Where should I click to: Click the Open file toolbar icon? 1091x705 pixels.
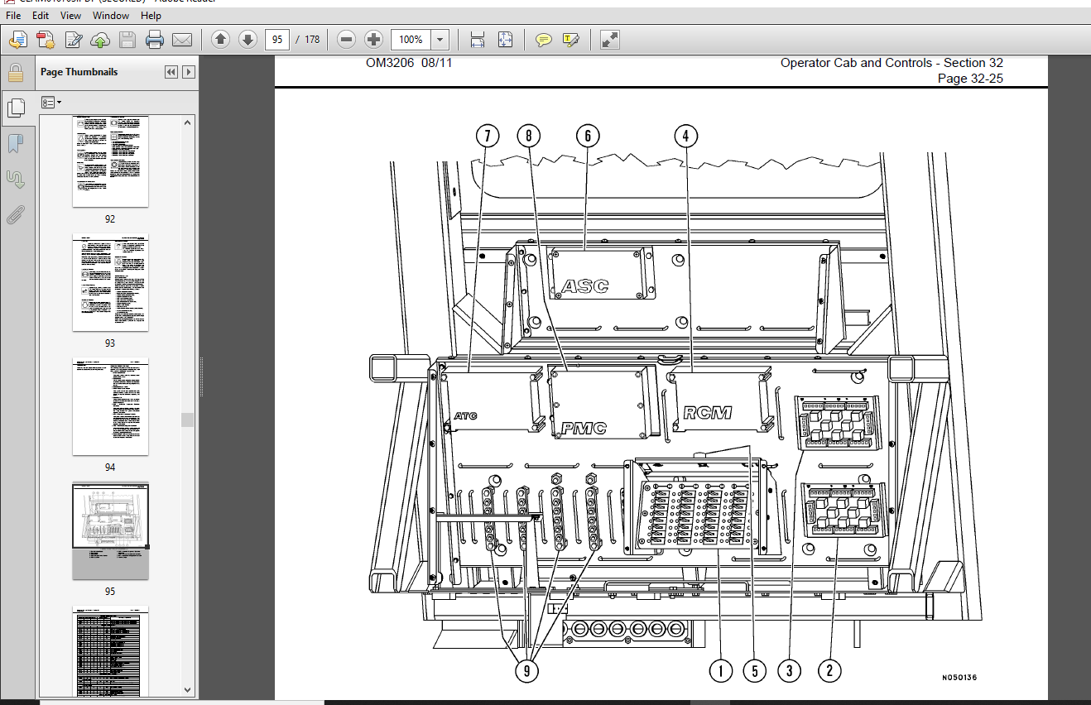tap(18, 39)
